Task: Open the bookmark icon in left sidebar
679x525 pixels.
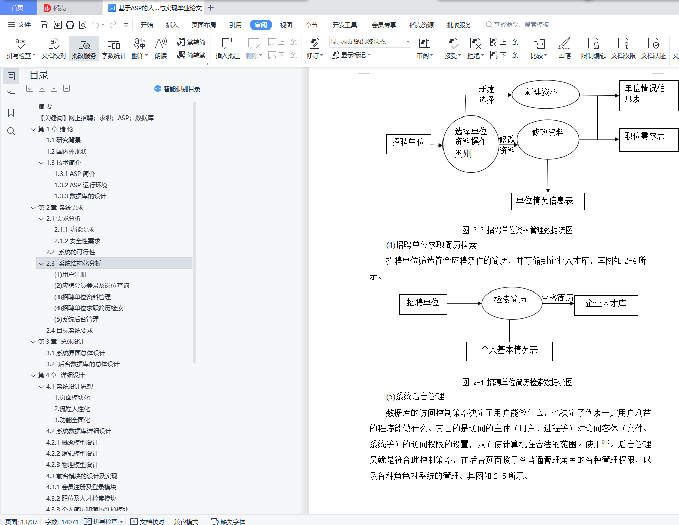Action: tap(11, 113)
